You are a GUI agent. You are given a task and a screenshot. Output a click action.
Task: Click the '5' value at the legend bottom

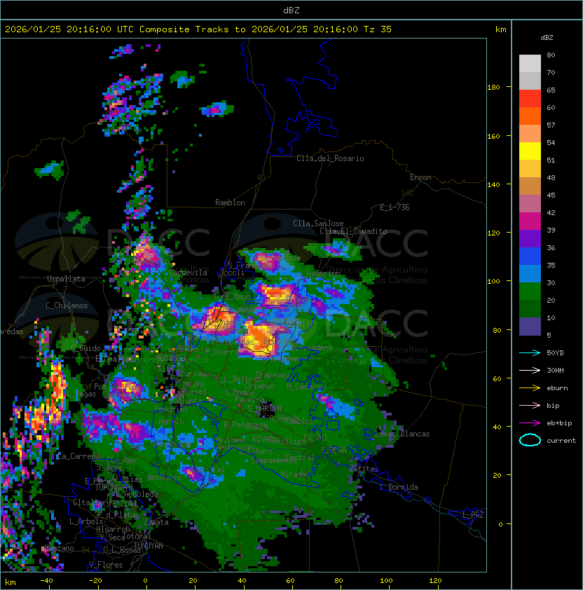[x=549, y=335]
